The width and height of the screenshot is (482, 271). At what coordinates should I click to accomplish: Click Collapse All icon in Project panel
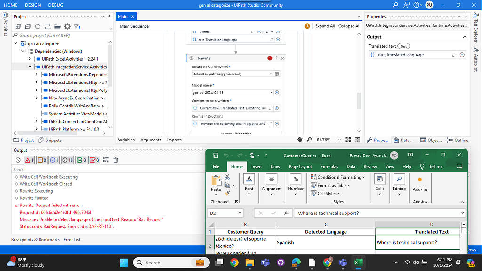[x=28, y=26]
